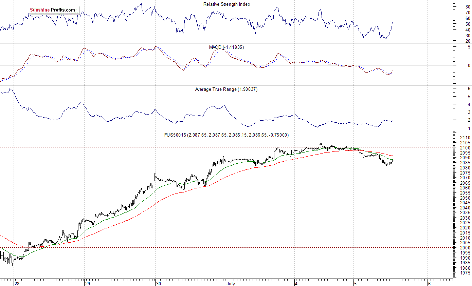The width and height of the screenshot is (472, 286).
Task: Select the Average True Range (1.90837) label
Action: (226, 89)
